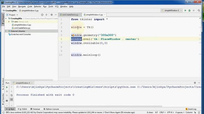The height and width of the screenshot is (114, 204).
Task: Close the simpleWindow-1 Run panel tab
Action: point(32,83)
